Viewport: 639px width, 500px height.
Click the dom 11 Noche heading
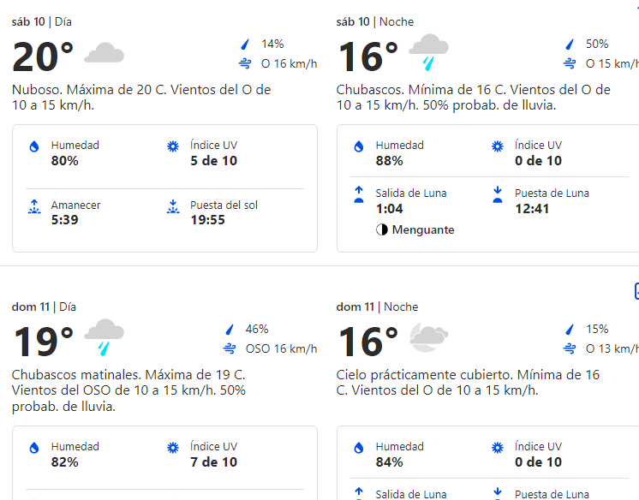tap(377, 307)
